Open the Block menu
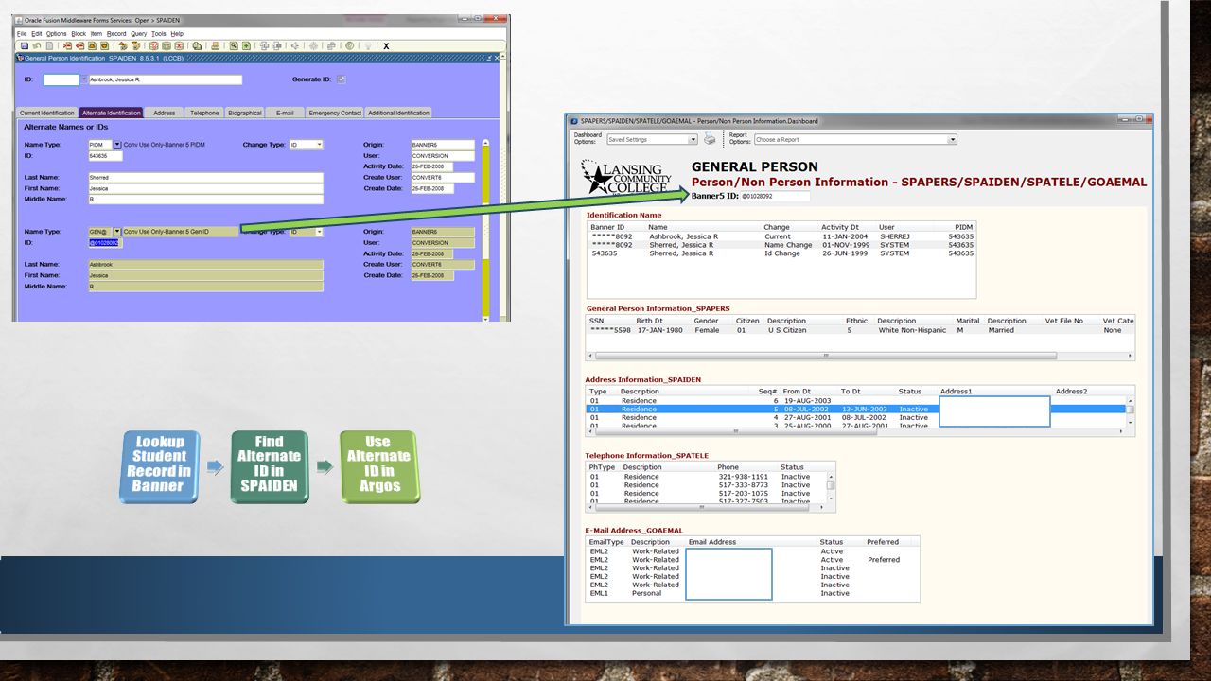 [x=79, y=33]
